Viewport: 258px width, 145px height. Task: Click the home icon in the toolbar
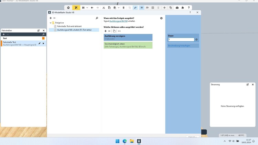coord(68,8)
